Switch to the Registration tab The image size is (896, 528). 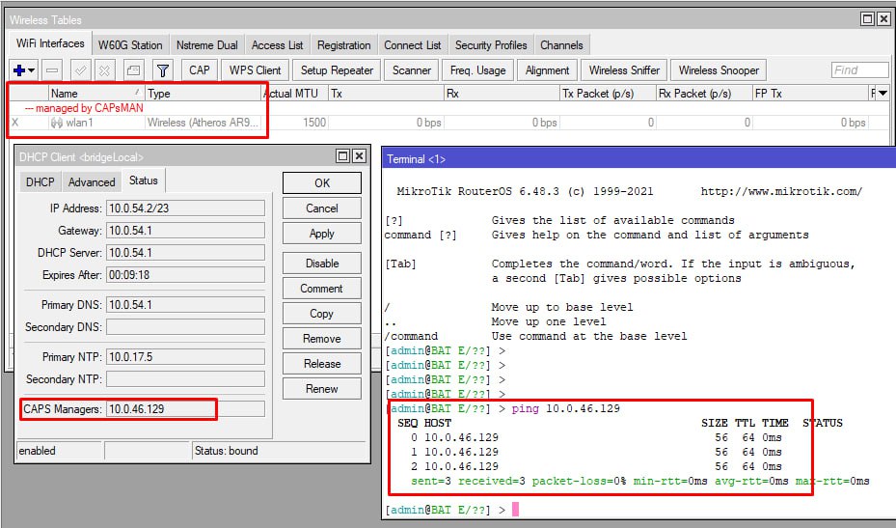tap(344, 45)
